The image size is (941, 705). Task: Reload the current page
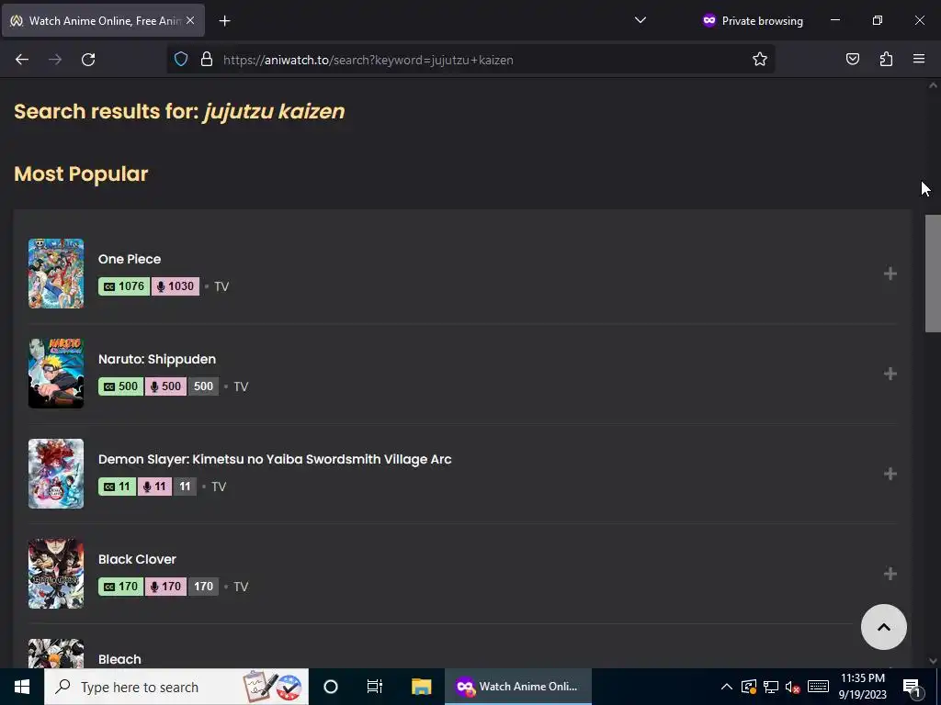pos(88,60)
